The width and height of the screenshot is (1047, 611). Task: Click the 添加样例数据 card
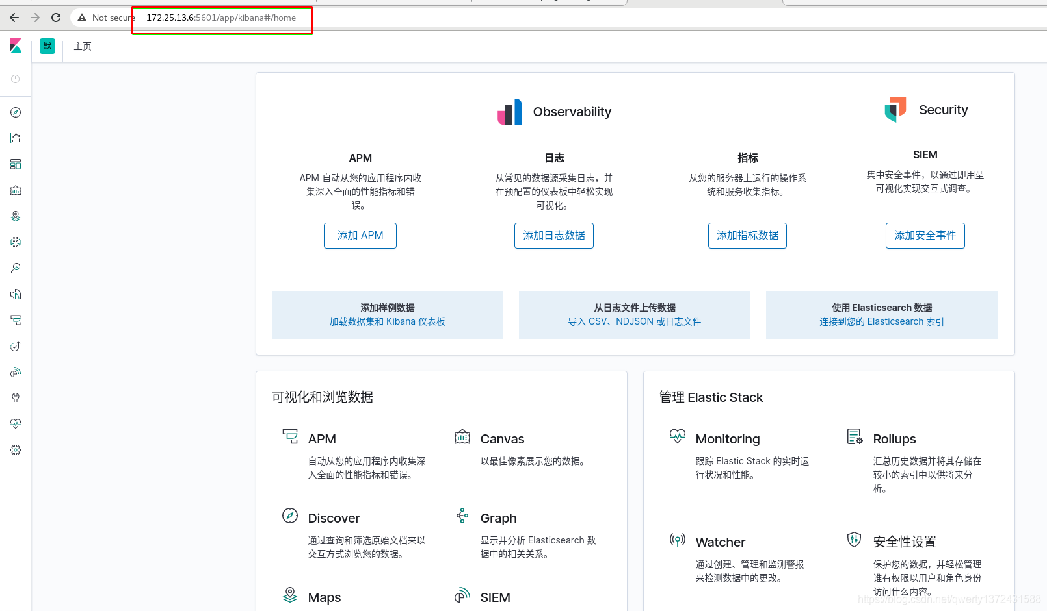[388, 315]
